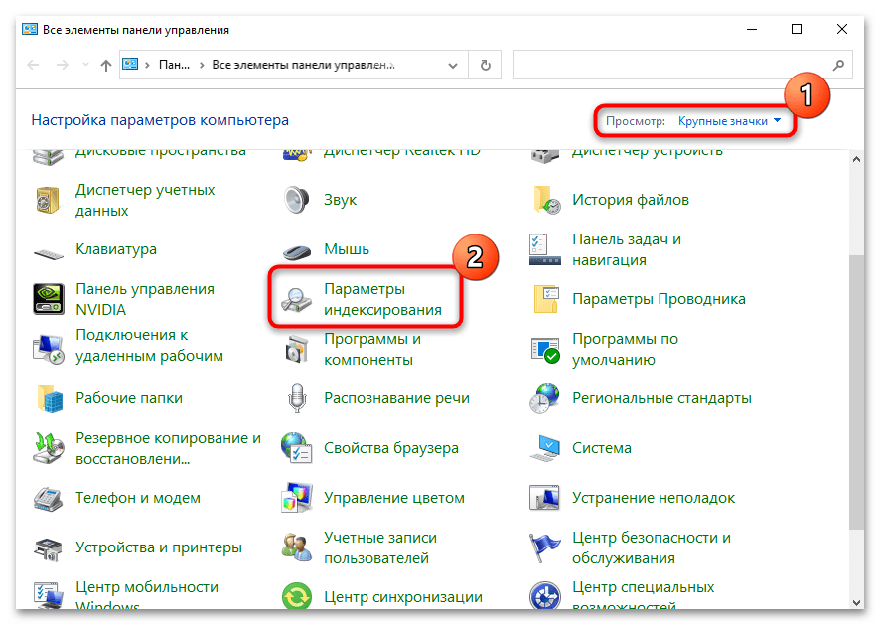Click the Devices and Printers icon
The image size is (880, 625).
click(x=50, y=547)
